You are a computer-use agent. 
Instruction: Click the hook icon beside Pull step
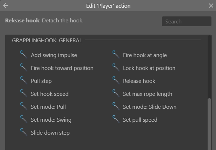point(24,80)
